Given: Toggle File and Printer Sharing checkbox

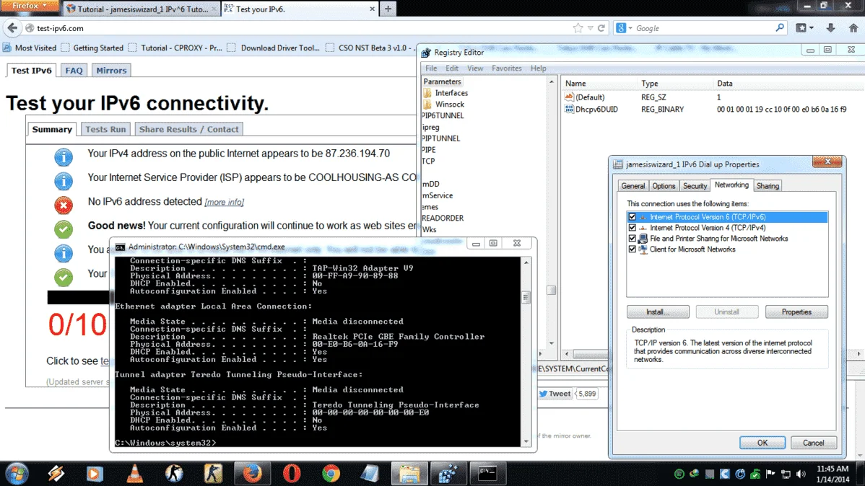Looking at the screenshot, I should [633, 239].
